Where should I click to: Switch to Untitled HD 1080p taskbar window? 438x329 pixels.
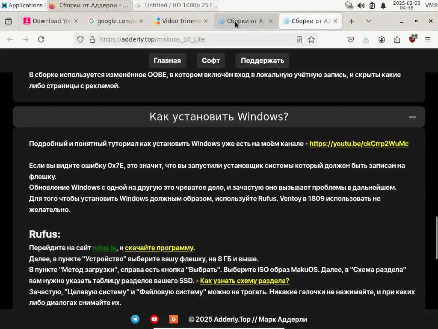175,5
